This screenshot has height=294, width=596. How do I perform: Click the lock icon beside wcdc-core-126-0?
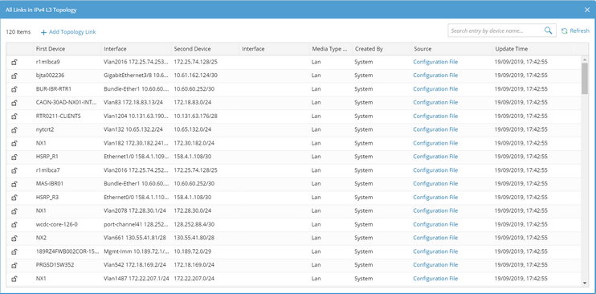tap(14, 224)
